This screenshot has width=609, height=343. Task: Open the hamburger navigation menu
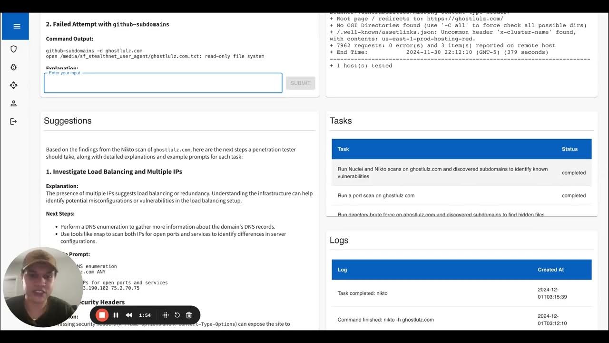[x=15, y=26]
